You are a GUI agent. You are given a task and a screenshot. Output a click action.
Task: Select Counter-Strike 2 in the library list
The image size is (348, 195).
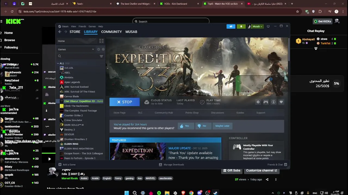(73, 115)
